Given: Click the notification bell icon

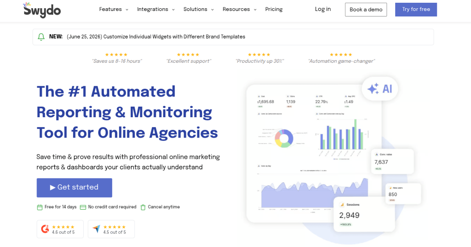Looking at the screenshot, I should [x=41, y=37].
